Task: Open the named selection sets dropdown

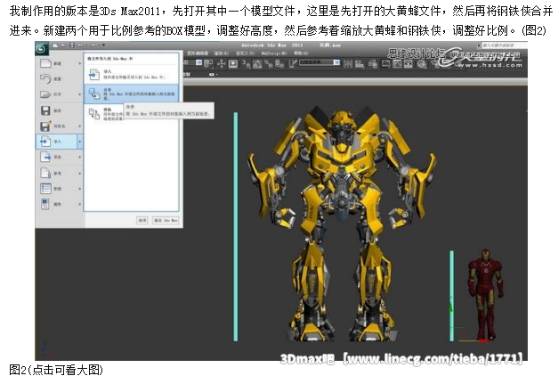Action: 336,62
